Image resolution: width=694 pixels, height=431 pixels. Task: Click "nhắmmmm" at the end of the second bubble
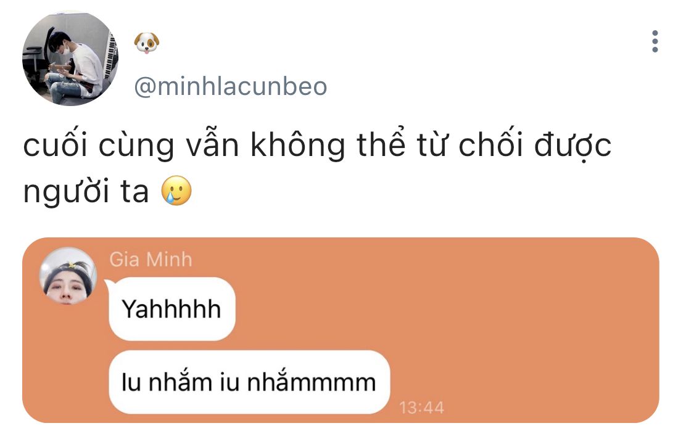[312, 381]
